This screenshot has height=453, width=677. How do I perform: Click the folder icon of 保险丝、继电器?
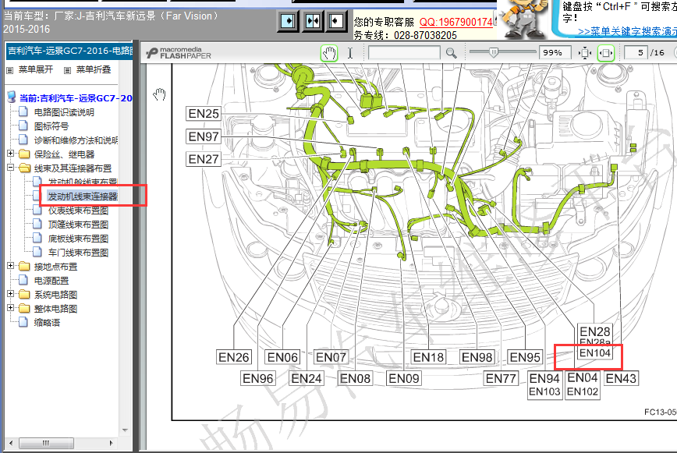[x=25, y=154]
